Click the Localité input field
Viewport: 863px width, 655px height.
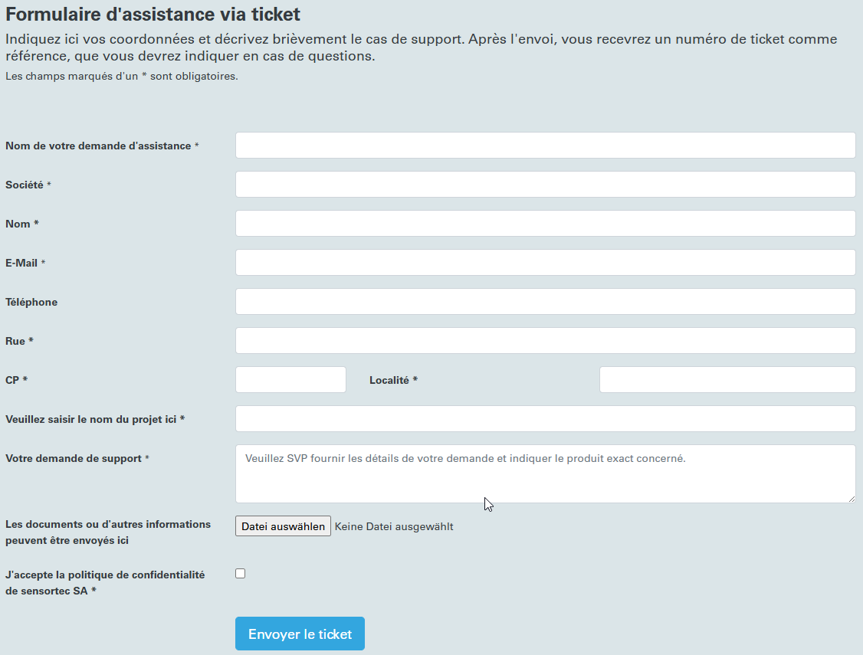click(x=727, y=379)
